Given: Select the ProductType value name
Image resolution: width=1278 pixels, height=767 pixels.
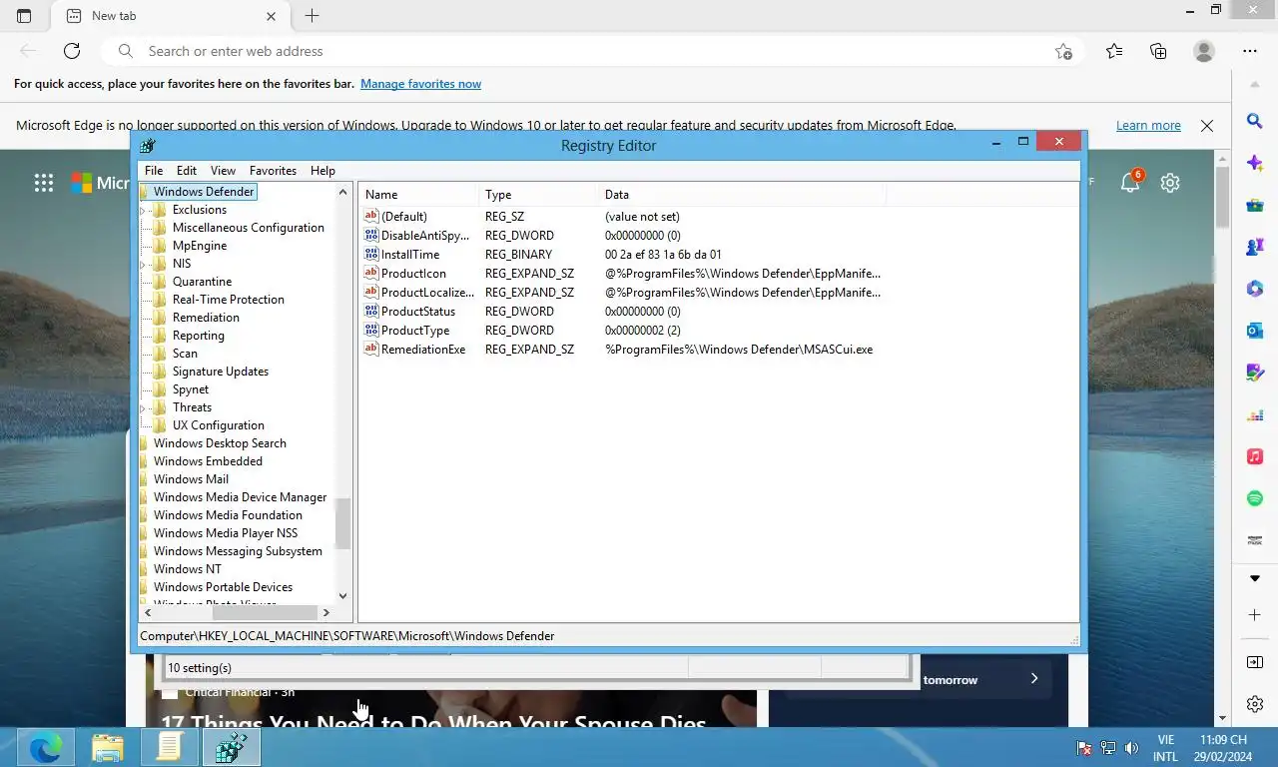Looking at the screenshot, I should click(x=415, y=330).
